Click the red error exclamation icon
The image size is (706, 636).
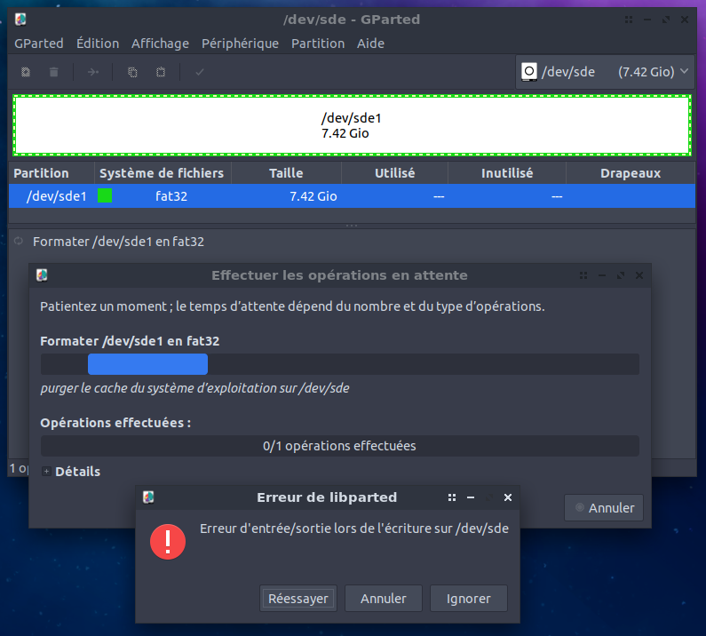168,542
